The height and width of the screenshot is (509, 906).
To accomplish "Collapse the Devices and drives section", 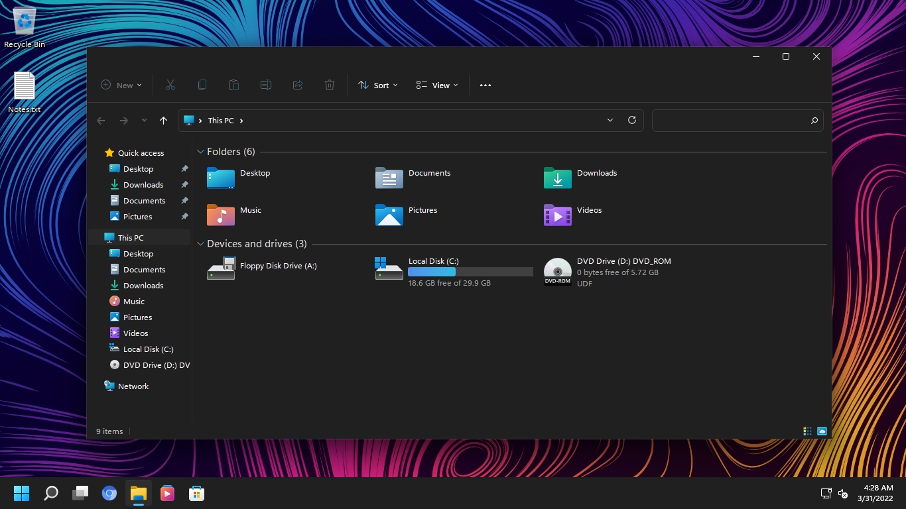I will [x=200, y=243].
